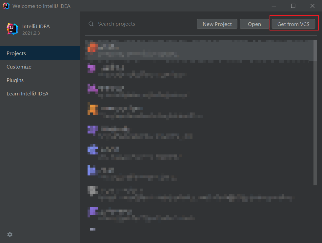Viewport: 322px width, 243px height.
Task: Open the Learn IntelliJ IDEA section
Action: pyautogui.click(x=28, y=93)
